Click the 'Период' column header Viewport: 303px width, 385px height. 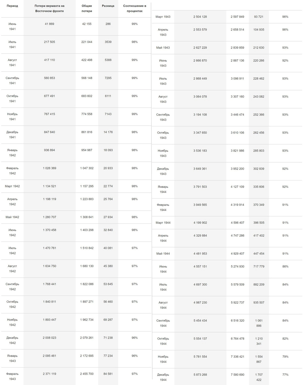[12, 6]
